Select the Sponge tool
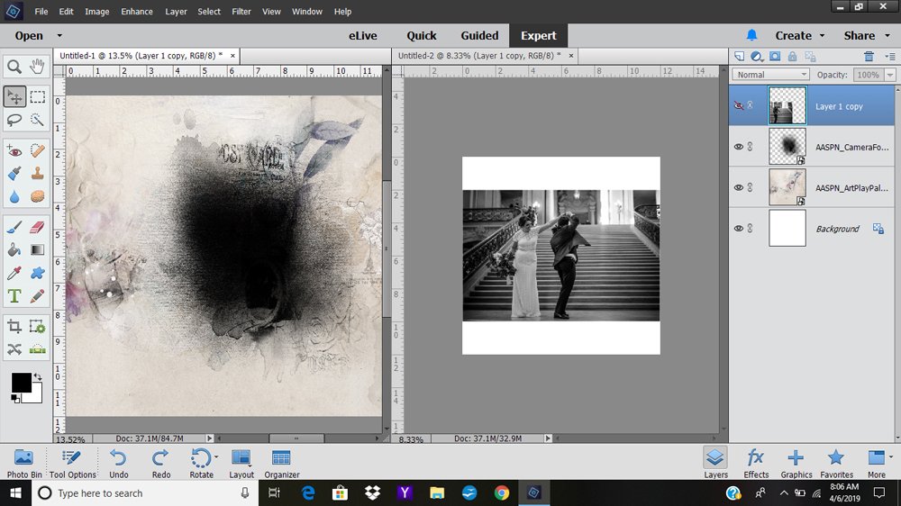901x506 pixels. pos(37,196)
